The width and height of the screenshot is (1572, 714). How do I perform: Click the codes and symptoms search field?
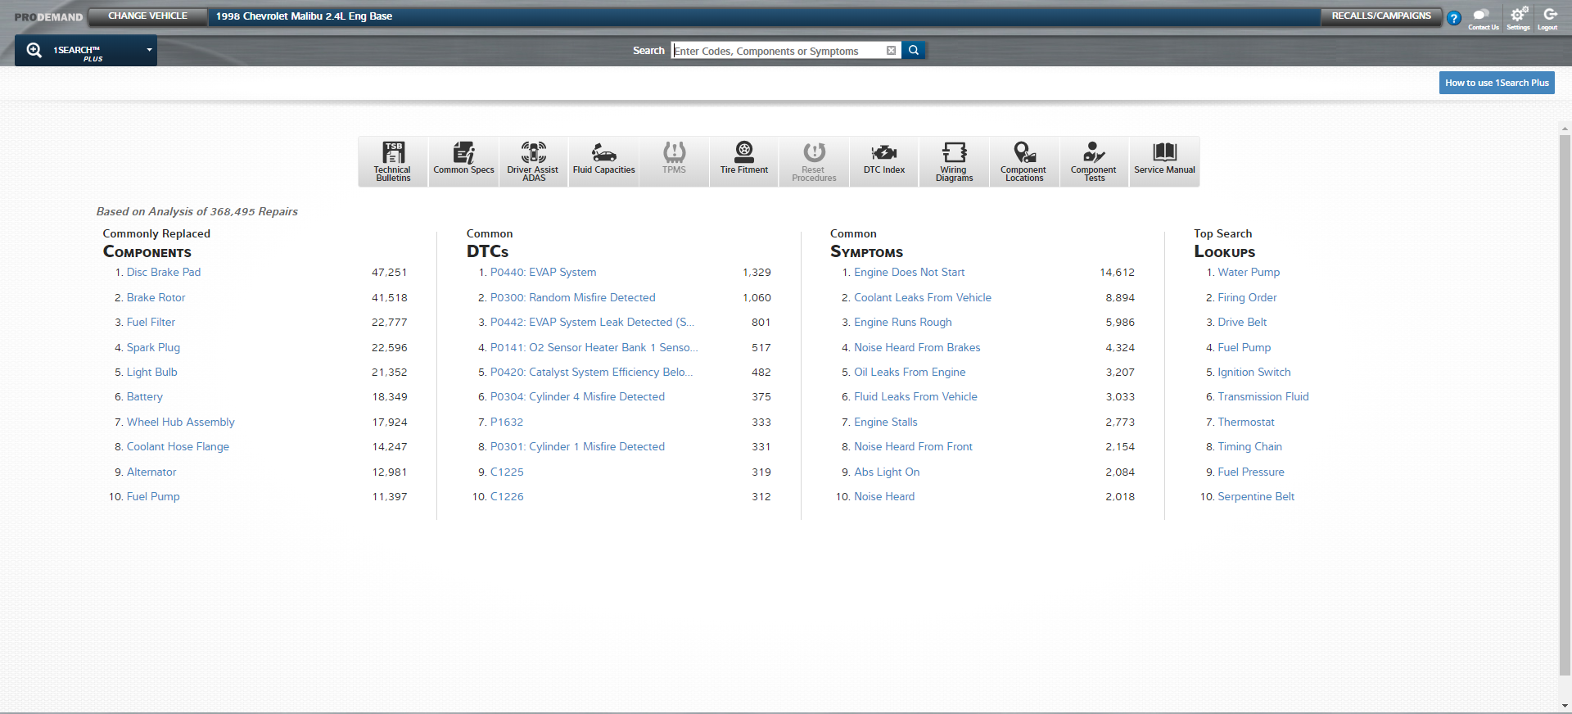[778, 51]
